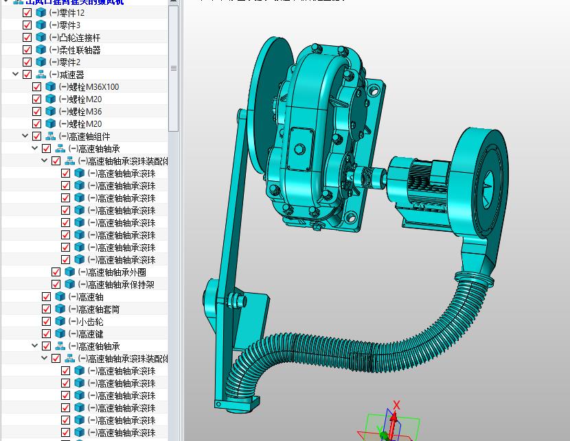Viewport: 570px width, 441px height.
Task: Collapse the 减速器 tree node
Action: pyautogui.click(x=15, y=74)
